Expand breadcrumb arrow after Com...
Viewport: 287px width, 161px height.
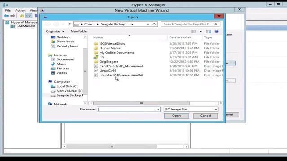(x=98, y=24)
